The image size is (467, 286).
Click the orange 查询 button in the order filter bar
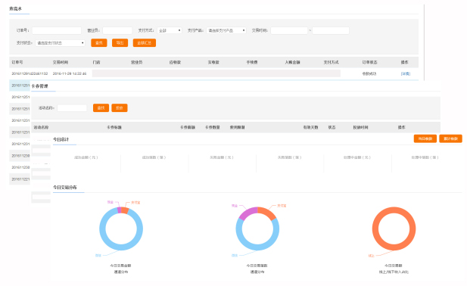pos(99,43)
